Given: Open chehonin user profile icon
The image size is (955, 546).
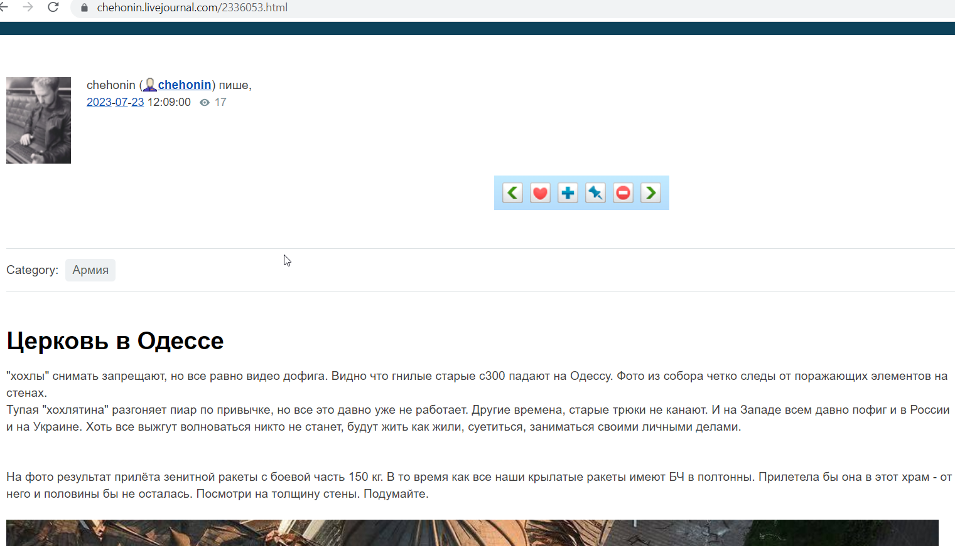Looking at the screenshot, I should coord(150,85).
